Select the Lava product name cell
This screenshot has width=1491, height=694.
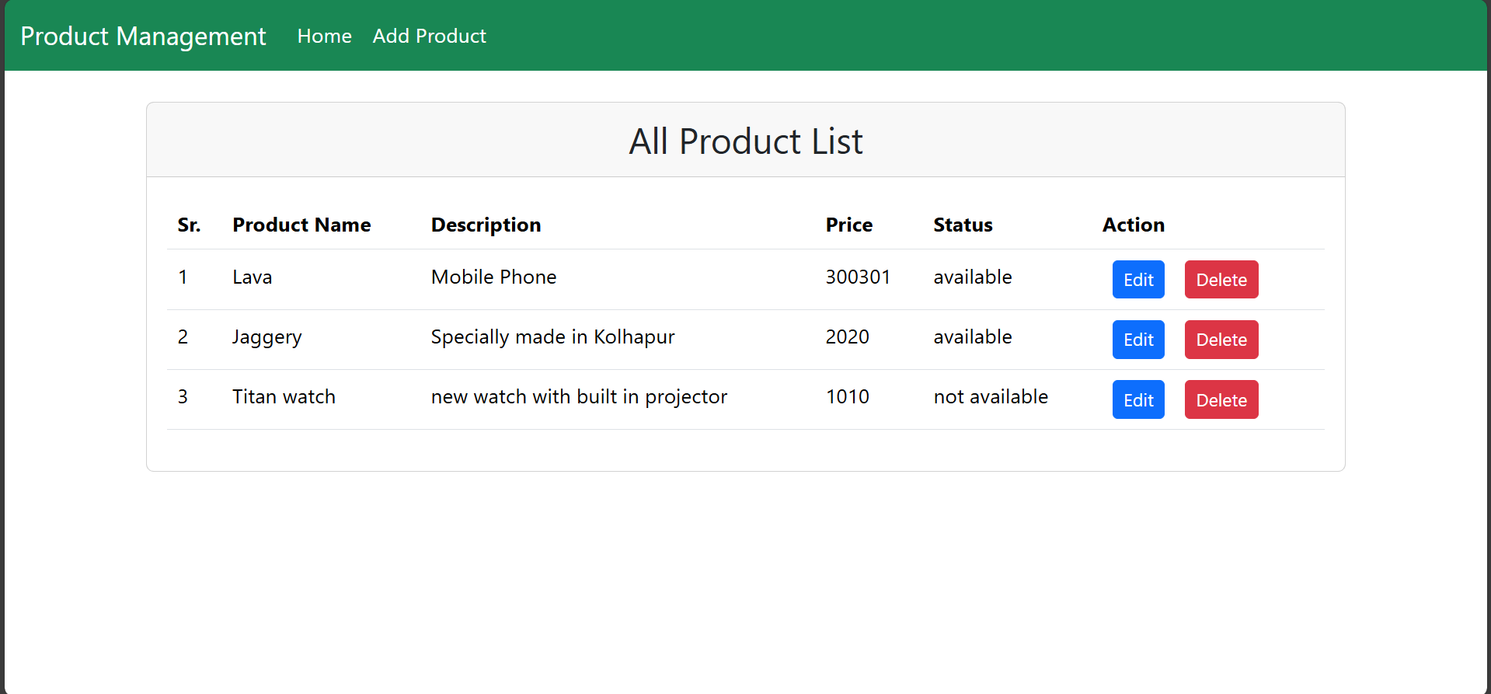click(x=252, y=277)
